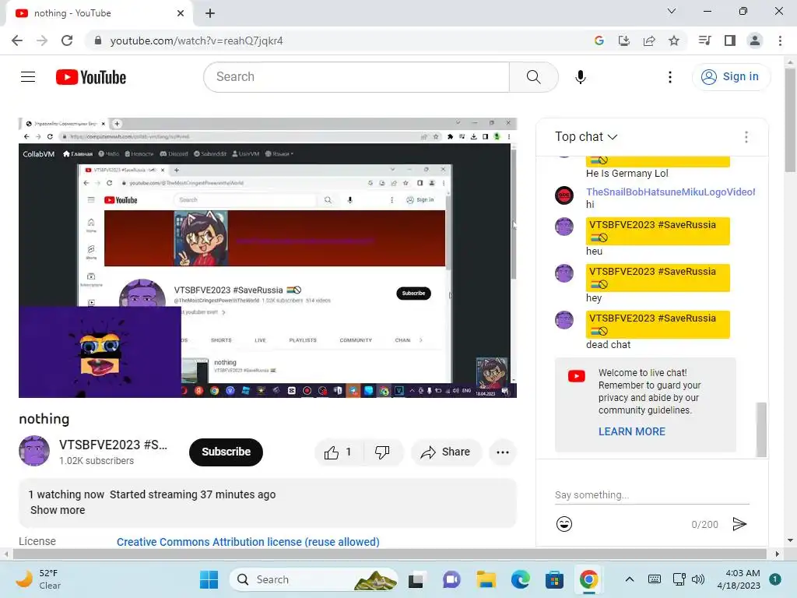Launch Microsoft Edge from taskbar
This screenshot has height=598, width=797.
521,579
